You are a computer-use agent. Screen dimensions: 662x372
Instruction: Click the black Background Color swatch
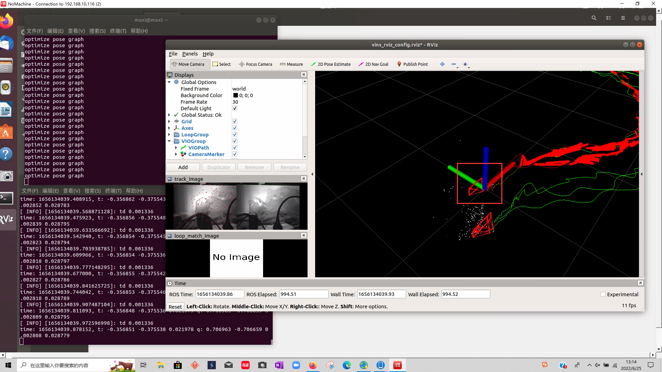click(235, 95)
